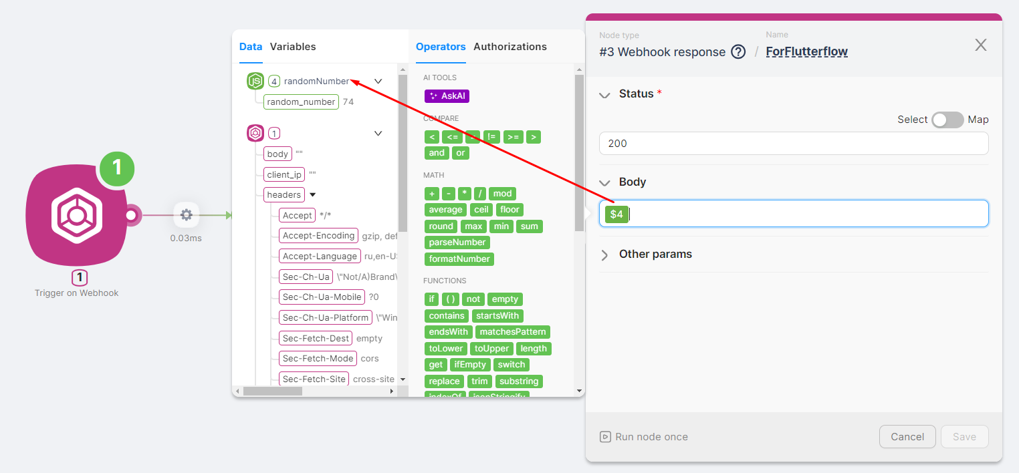
Task: Launch the AskAI tool
Action: [x=446, y=96]
